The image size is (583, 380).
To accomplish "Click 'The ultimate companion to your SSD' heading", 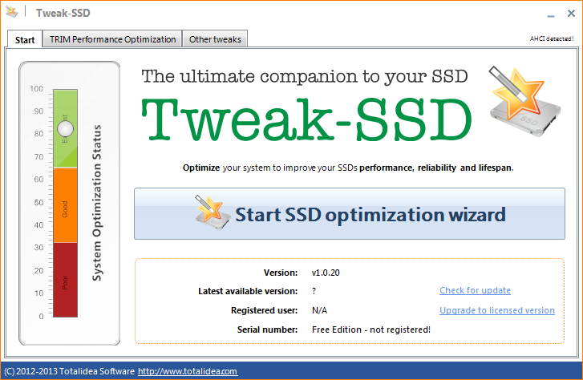I will click(305, 77).
